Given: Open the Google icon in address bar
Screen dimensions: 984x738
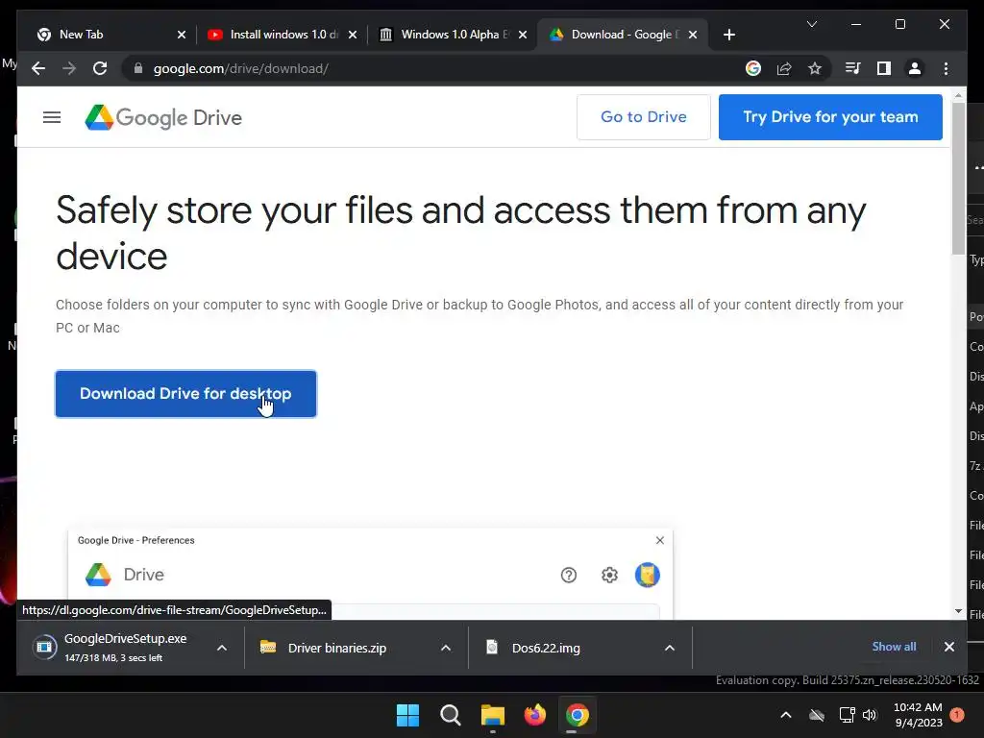Looking at the screenshot, I should pos(753,68).
